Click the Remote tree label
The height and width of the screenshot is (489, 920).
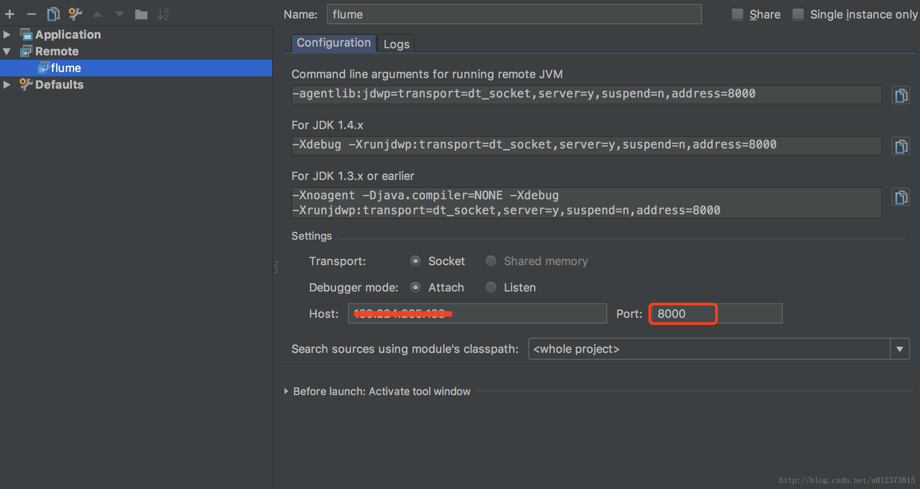pyautogui.click(x=57, y=51)
